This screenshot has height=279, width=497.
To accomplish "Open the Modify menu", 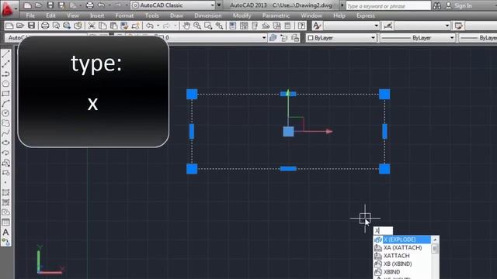I will point(242,15).
